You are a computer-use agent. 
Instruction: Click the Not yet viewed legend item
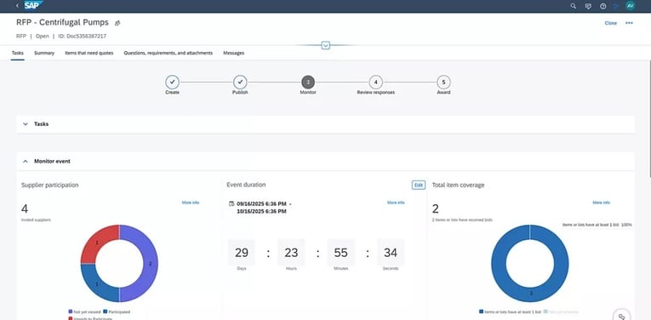pyautogui.click(x=84, y=311)
